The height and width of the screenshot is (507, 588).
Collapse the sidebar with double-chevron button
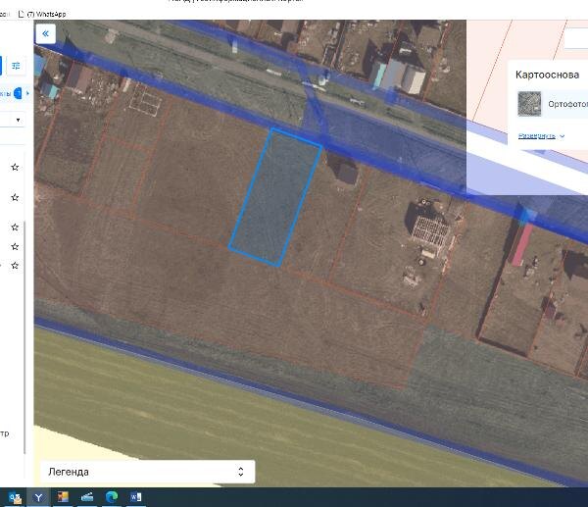pyautogui.click(x=45, y=33)
